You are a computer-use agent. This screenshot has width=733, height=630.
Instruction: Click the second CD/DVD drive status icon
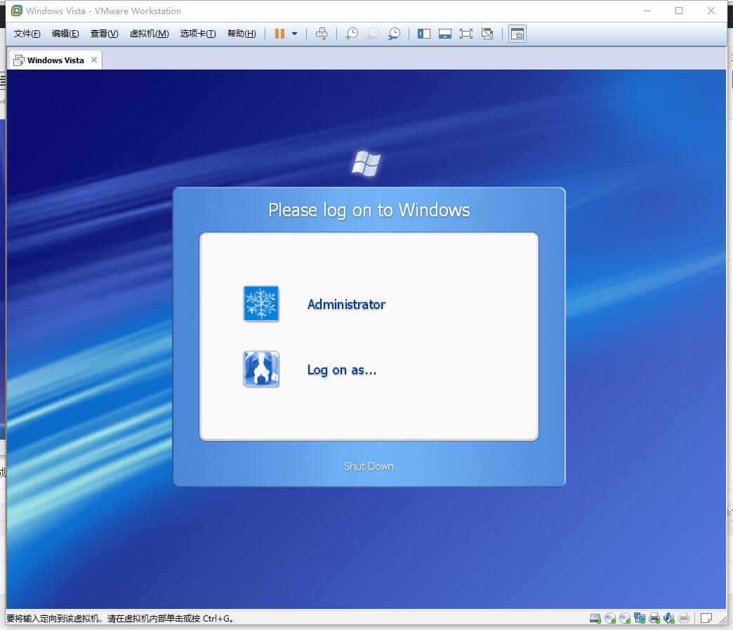pyautogui.click(x=625, y=618)
